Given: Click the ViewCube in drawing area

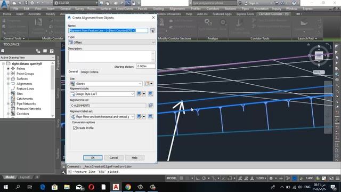Looking at the screenshot, I should click(x=319, y=55).
